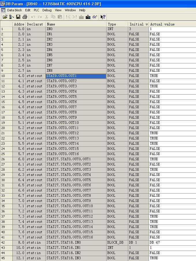
Task: Click initial value 3 of IN0
Action: tap(138, 29)
